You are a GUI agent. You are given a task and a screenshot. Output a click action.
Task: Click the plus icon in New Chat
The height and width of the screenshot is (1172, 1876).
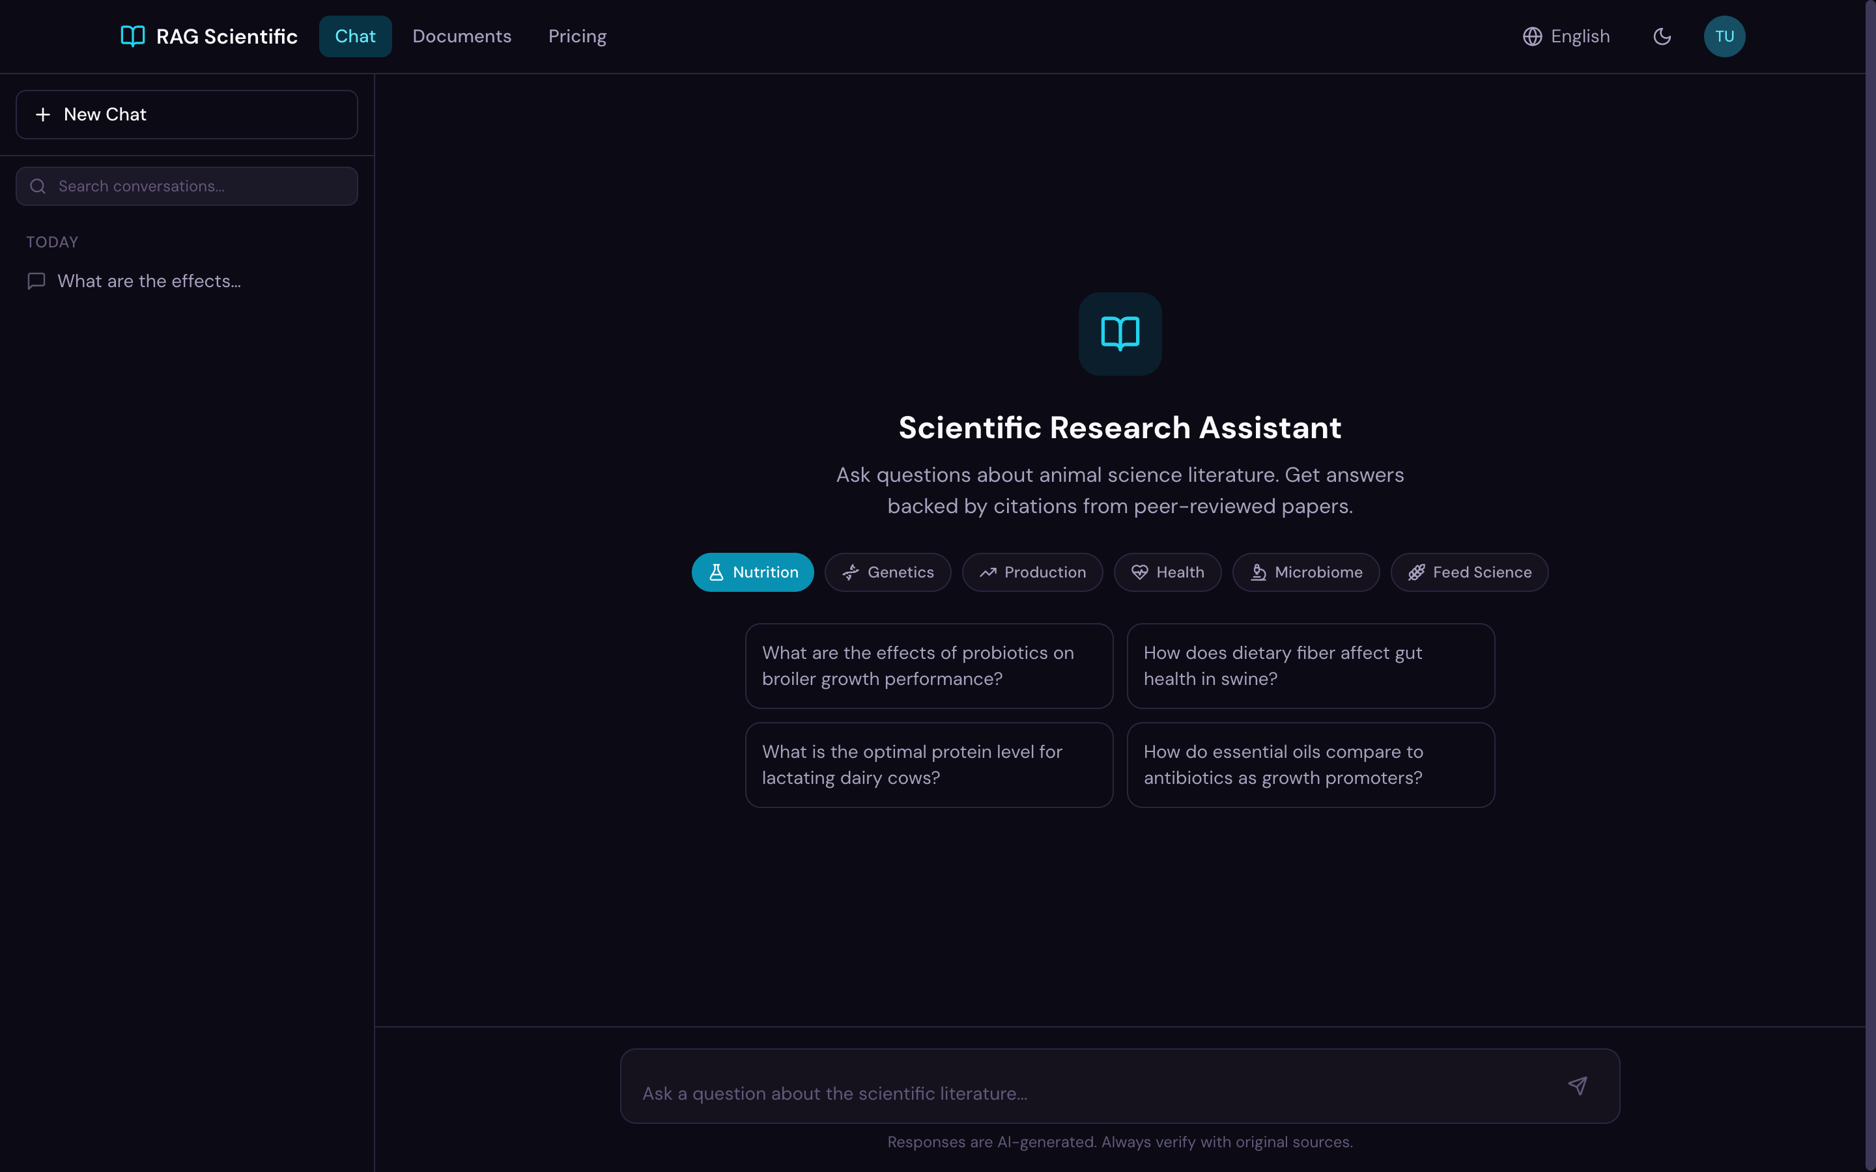click(44, 114)
